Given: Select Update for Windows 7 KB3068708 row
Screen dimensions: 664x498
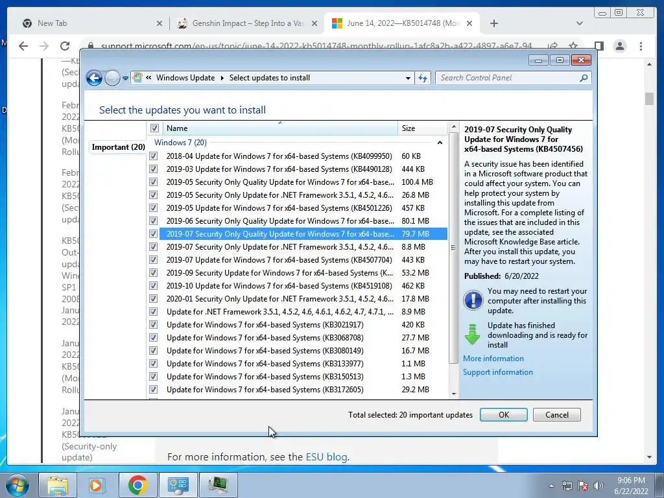Looking at the screenshot, I should tap(303, 337).
